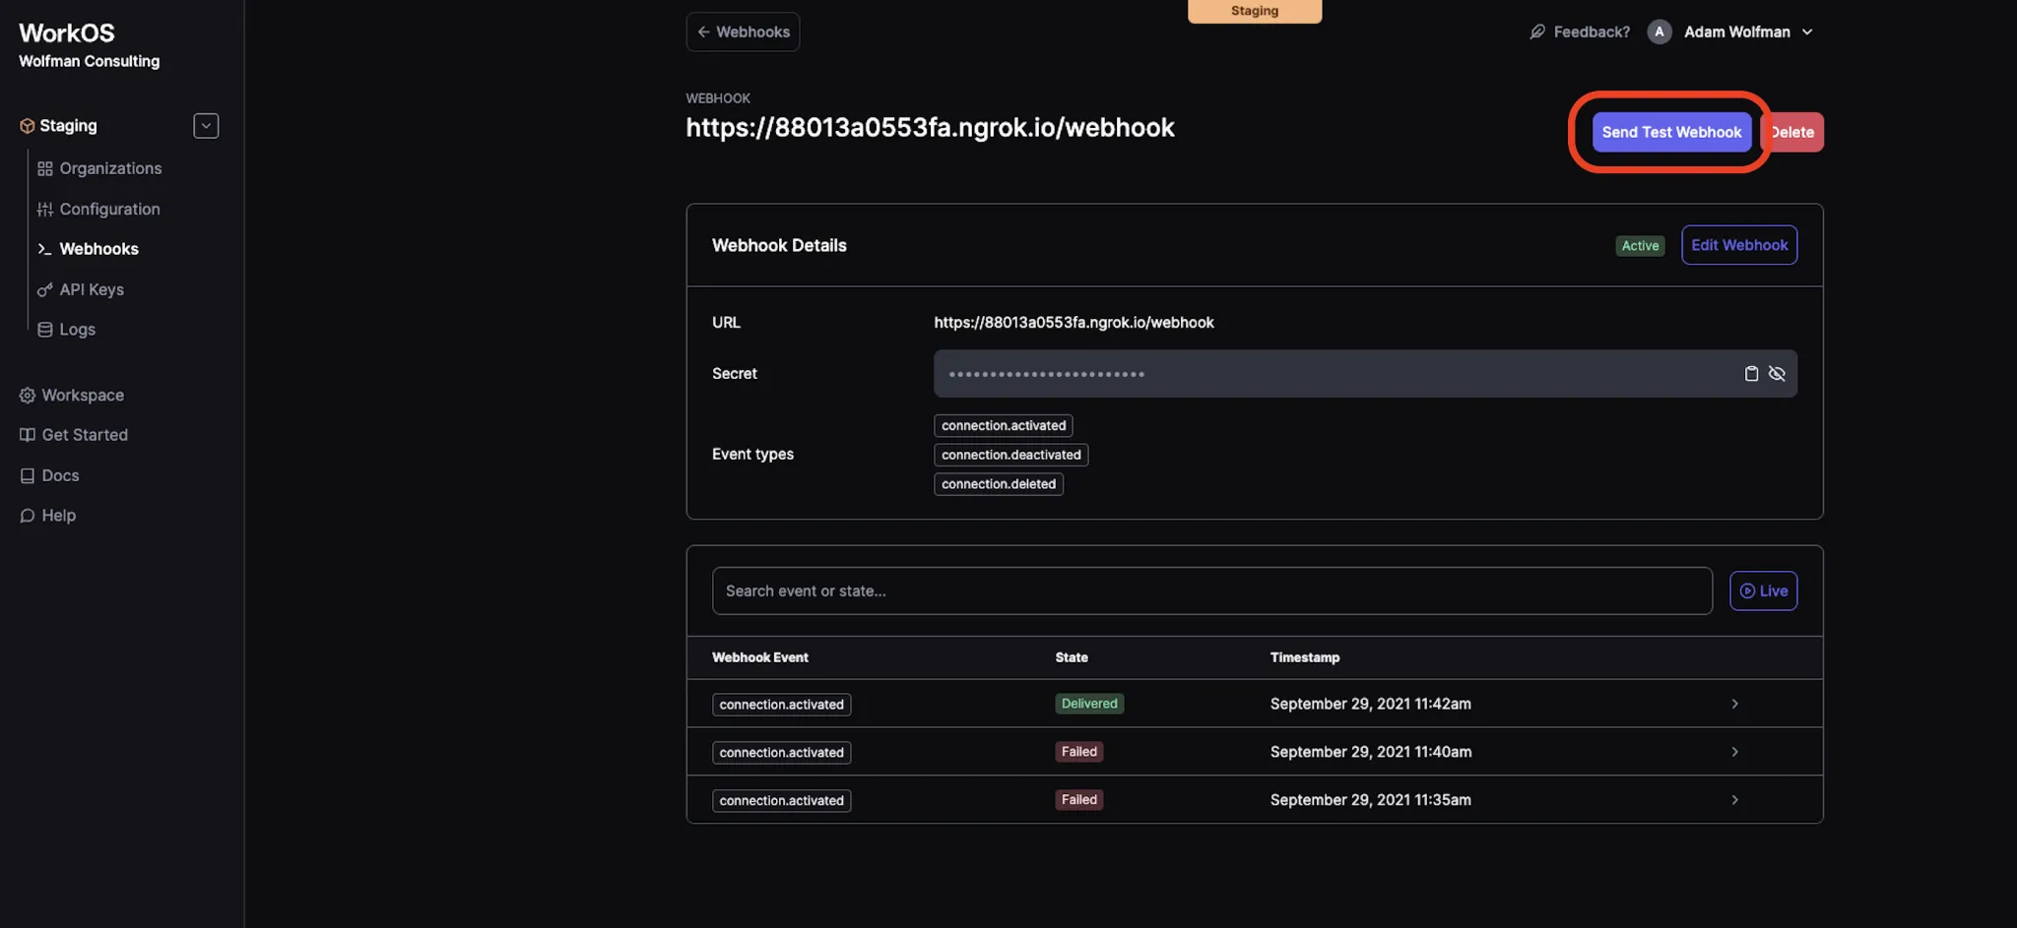Open the Help link

click(58, 516)
